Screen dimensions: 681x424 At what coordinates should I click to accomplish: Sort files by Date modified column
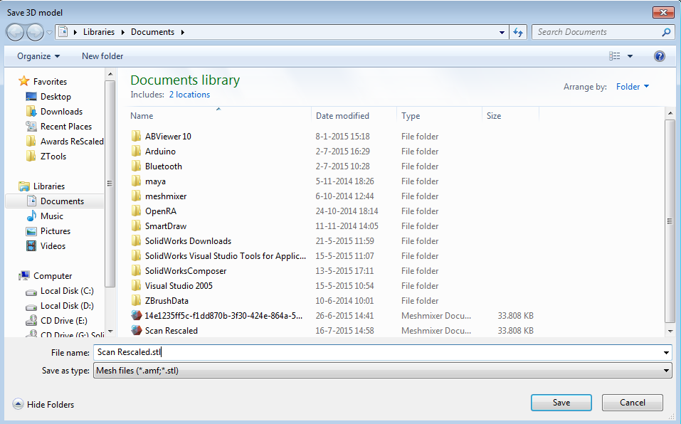[342, 116]
